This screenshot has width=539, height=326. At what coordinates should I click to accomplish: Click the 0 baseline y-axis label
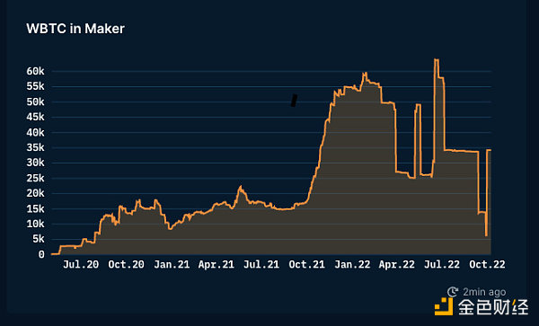coord(41,254)
